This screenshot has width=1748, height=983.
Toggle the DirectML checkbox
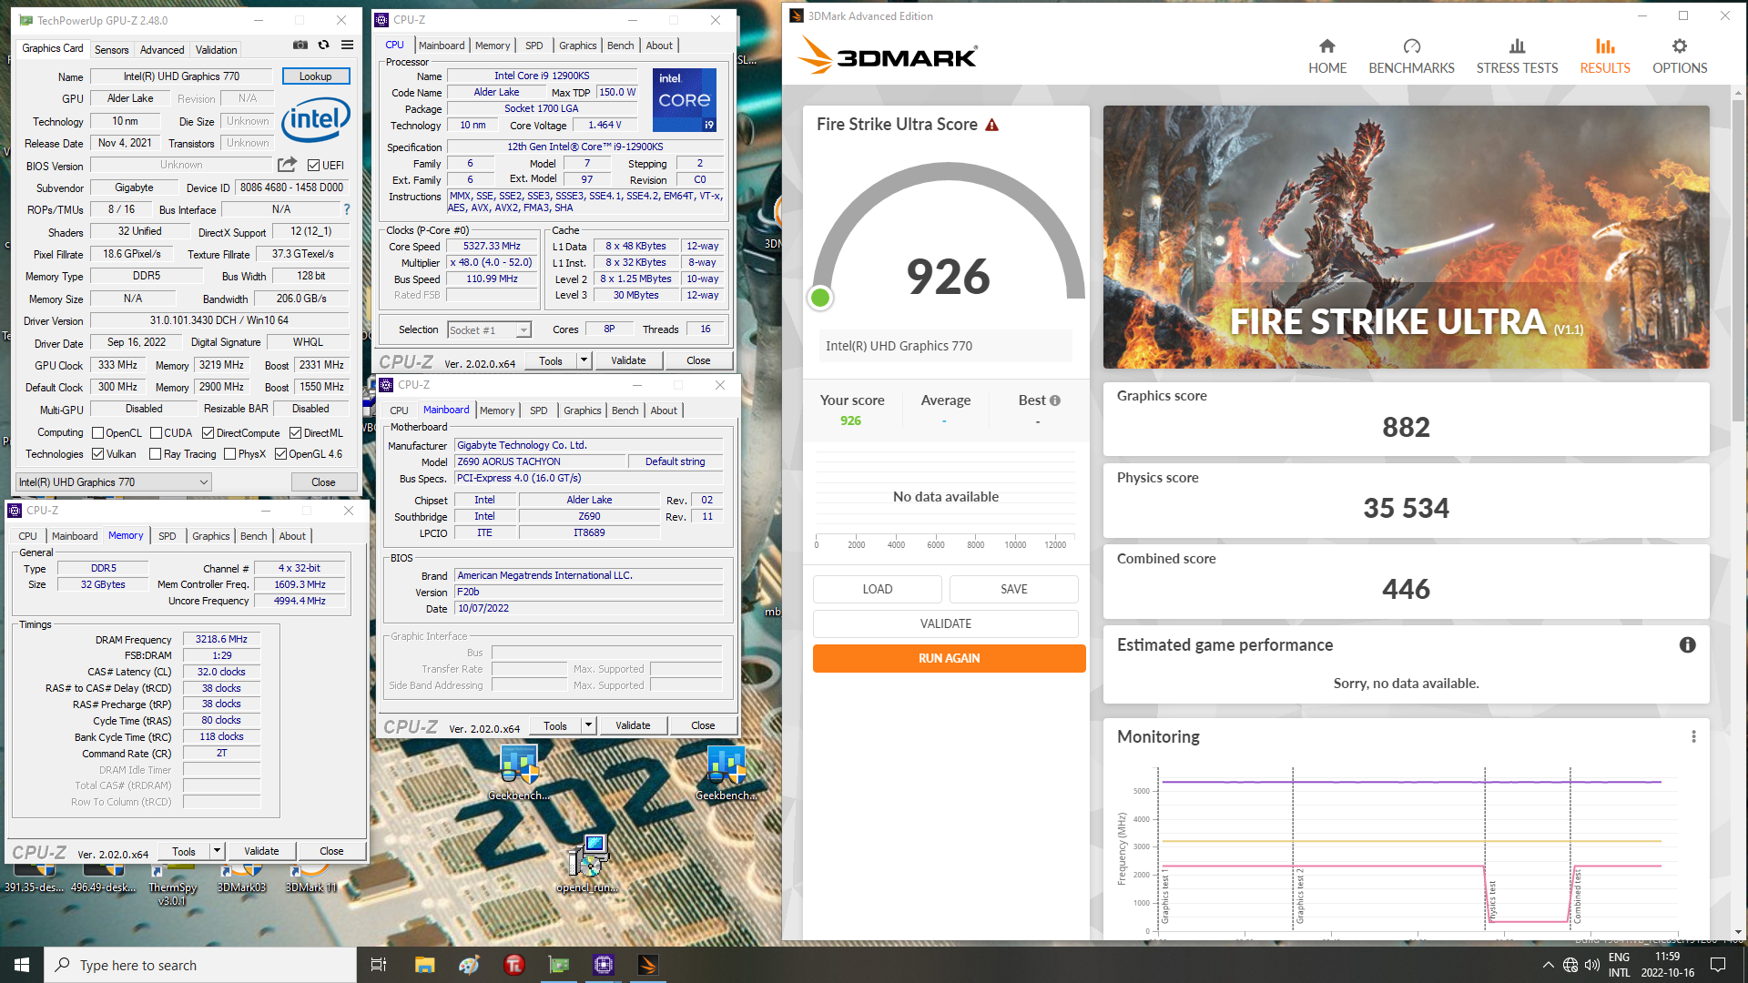click(295, 433)
